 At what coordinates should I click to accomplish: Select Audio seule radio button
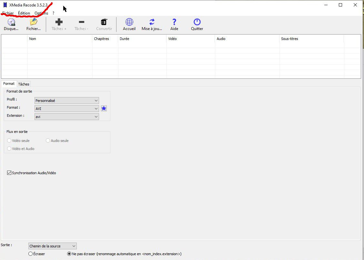pyautogui.click(x=48, y=140)
